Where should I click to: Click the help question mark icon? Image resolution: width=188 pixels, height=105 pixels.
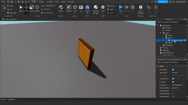click(x=170, y=2)
